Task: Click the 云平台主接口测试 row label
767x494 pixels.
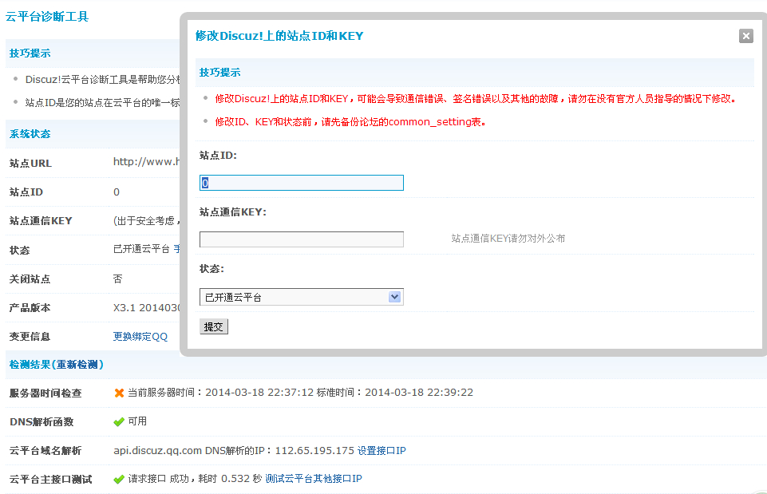Action: click(x=50, y=480)
